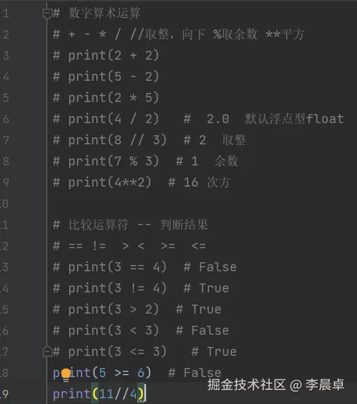Click the comment '# 数字算术运算'
This screenshot has width=357, height=404.
[97, 13]
